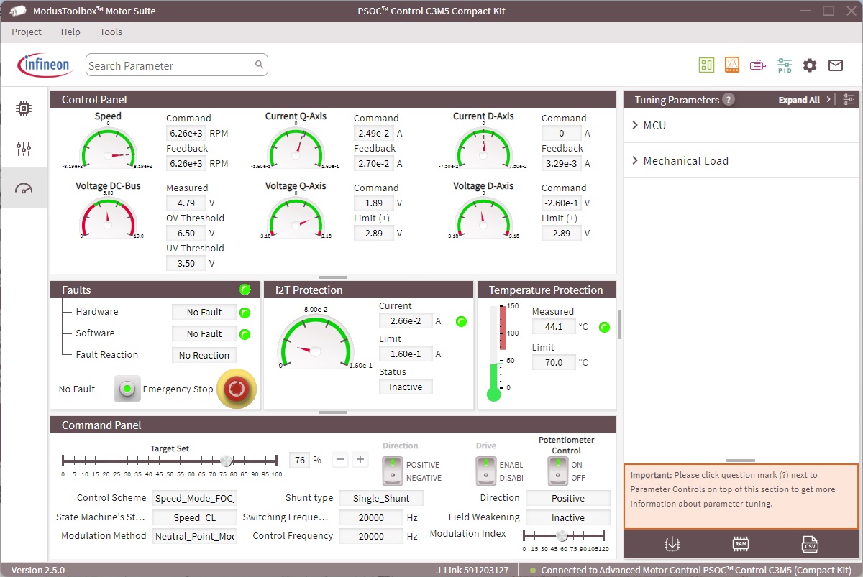
Task: Click Expand All in Tuning Parameters
Action: 799,100
